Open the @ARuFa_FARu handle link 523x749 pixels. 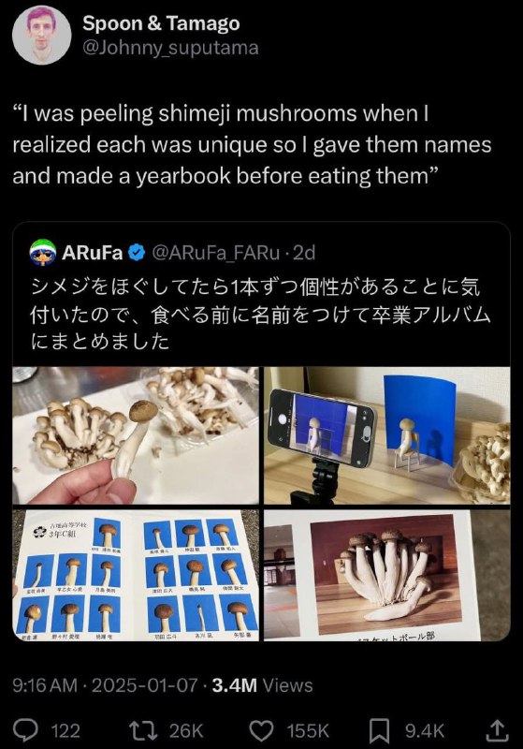click(217, 253)
